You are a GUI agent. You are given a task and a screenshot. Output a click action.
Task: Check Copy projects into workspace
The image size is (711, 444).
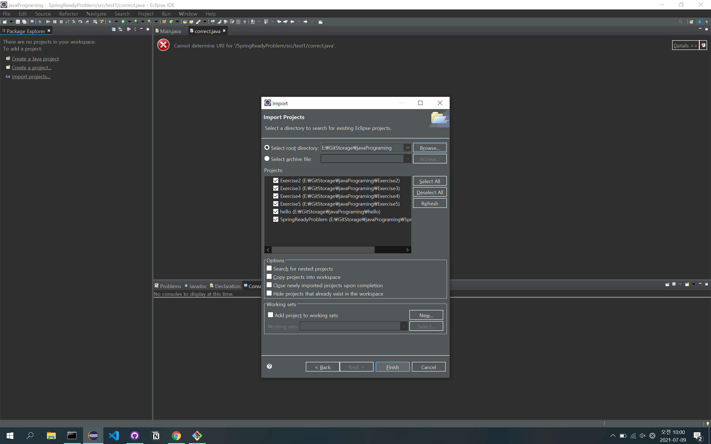(x=269, y=277)
